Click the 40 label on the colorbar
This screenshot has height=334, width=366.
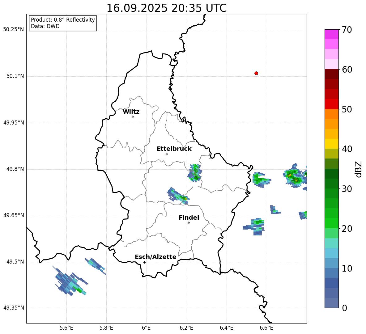[347, 149]
